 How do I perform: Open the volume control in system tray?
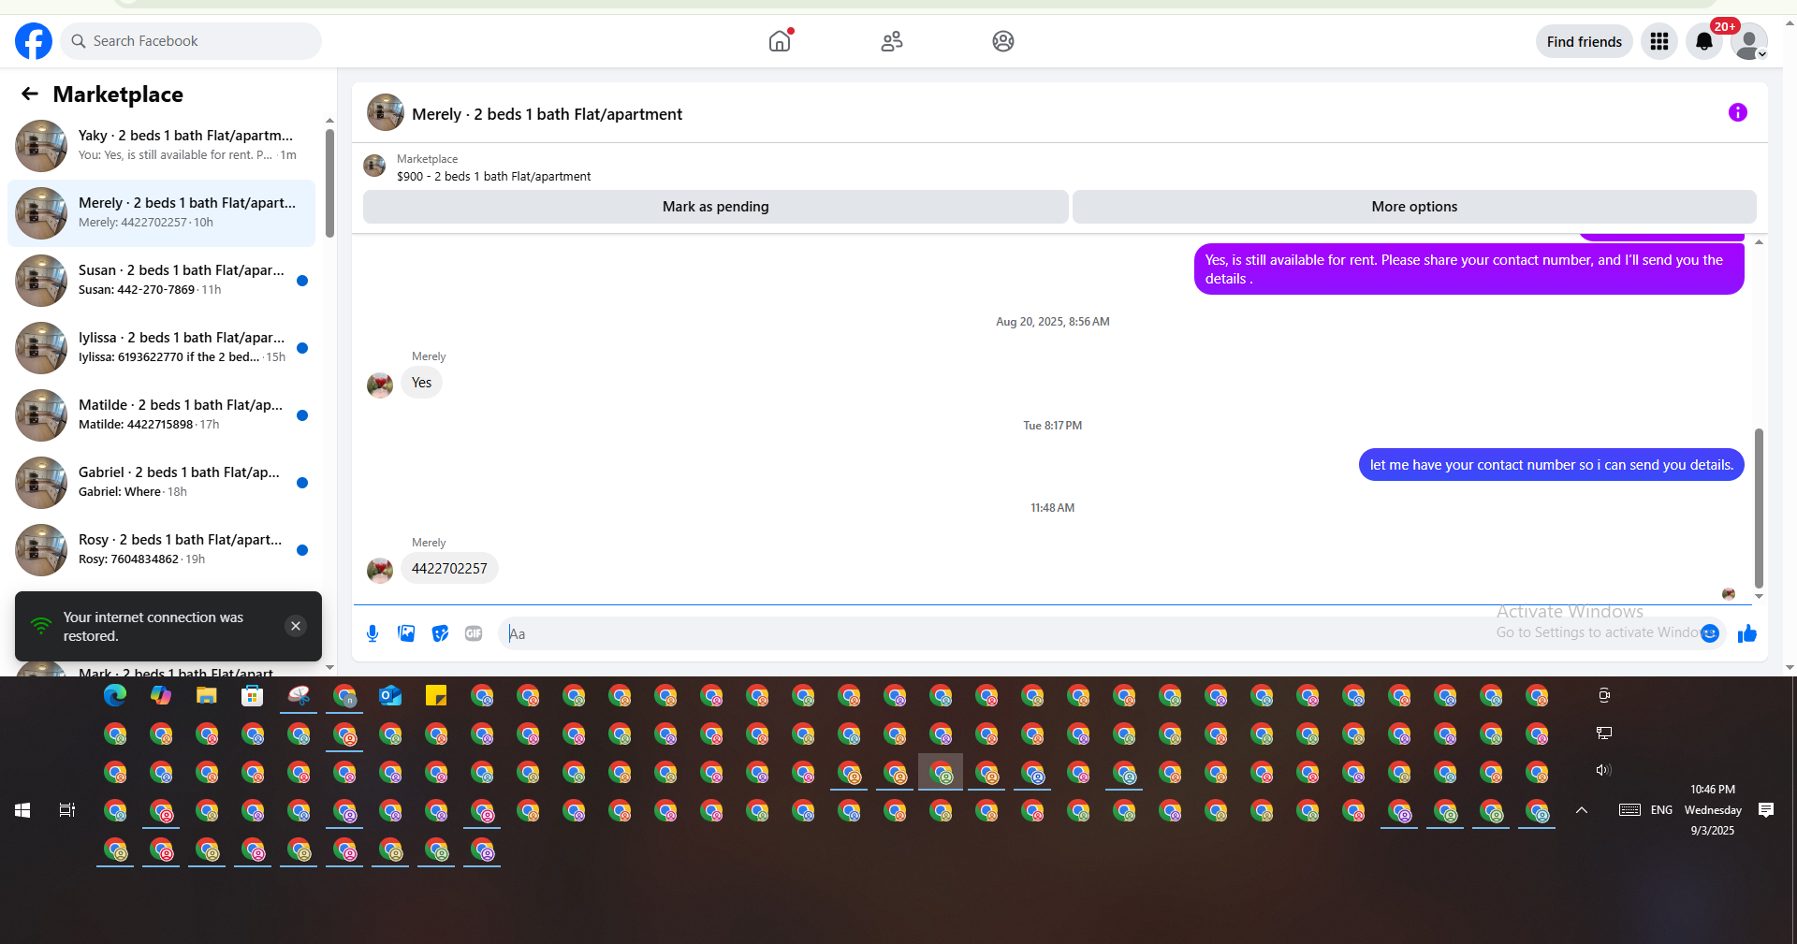pos(1603,770)
